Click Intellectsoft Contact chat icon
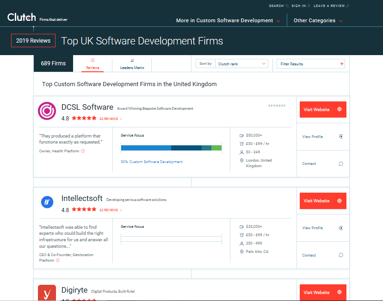The image size is (383, 301). 341,255
